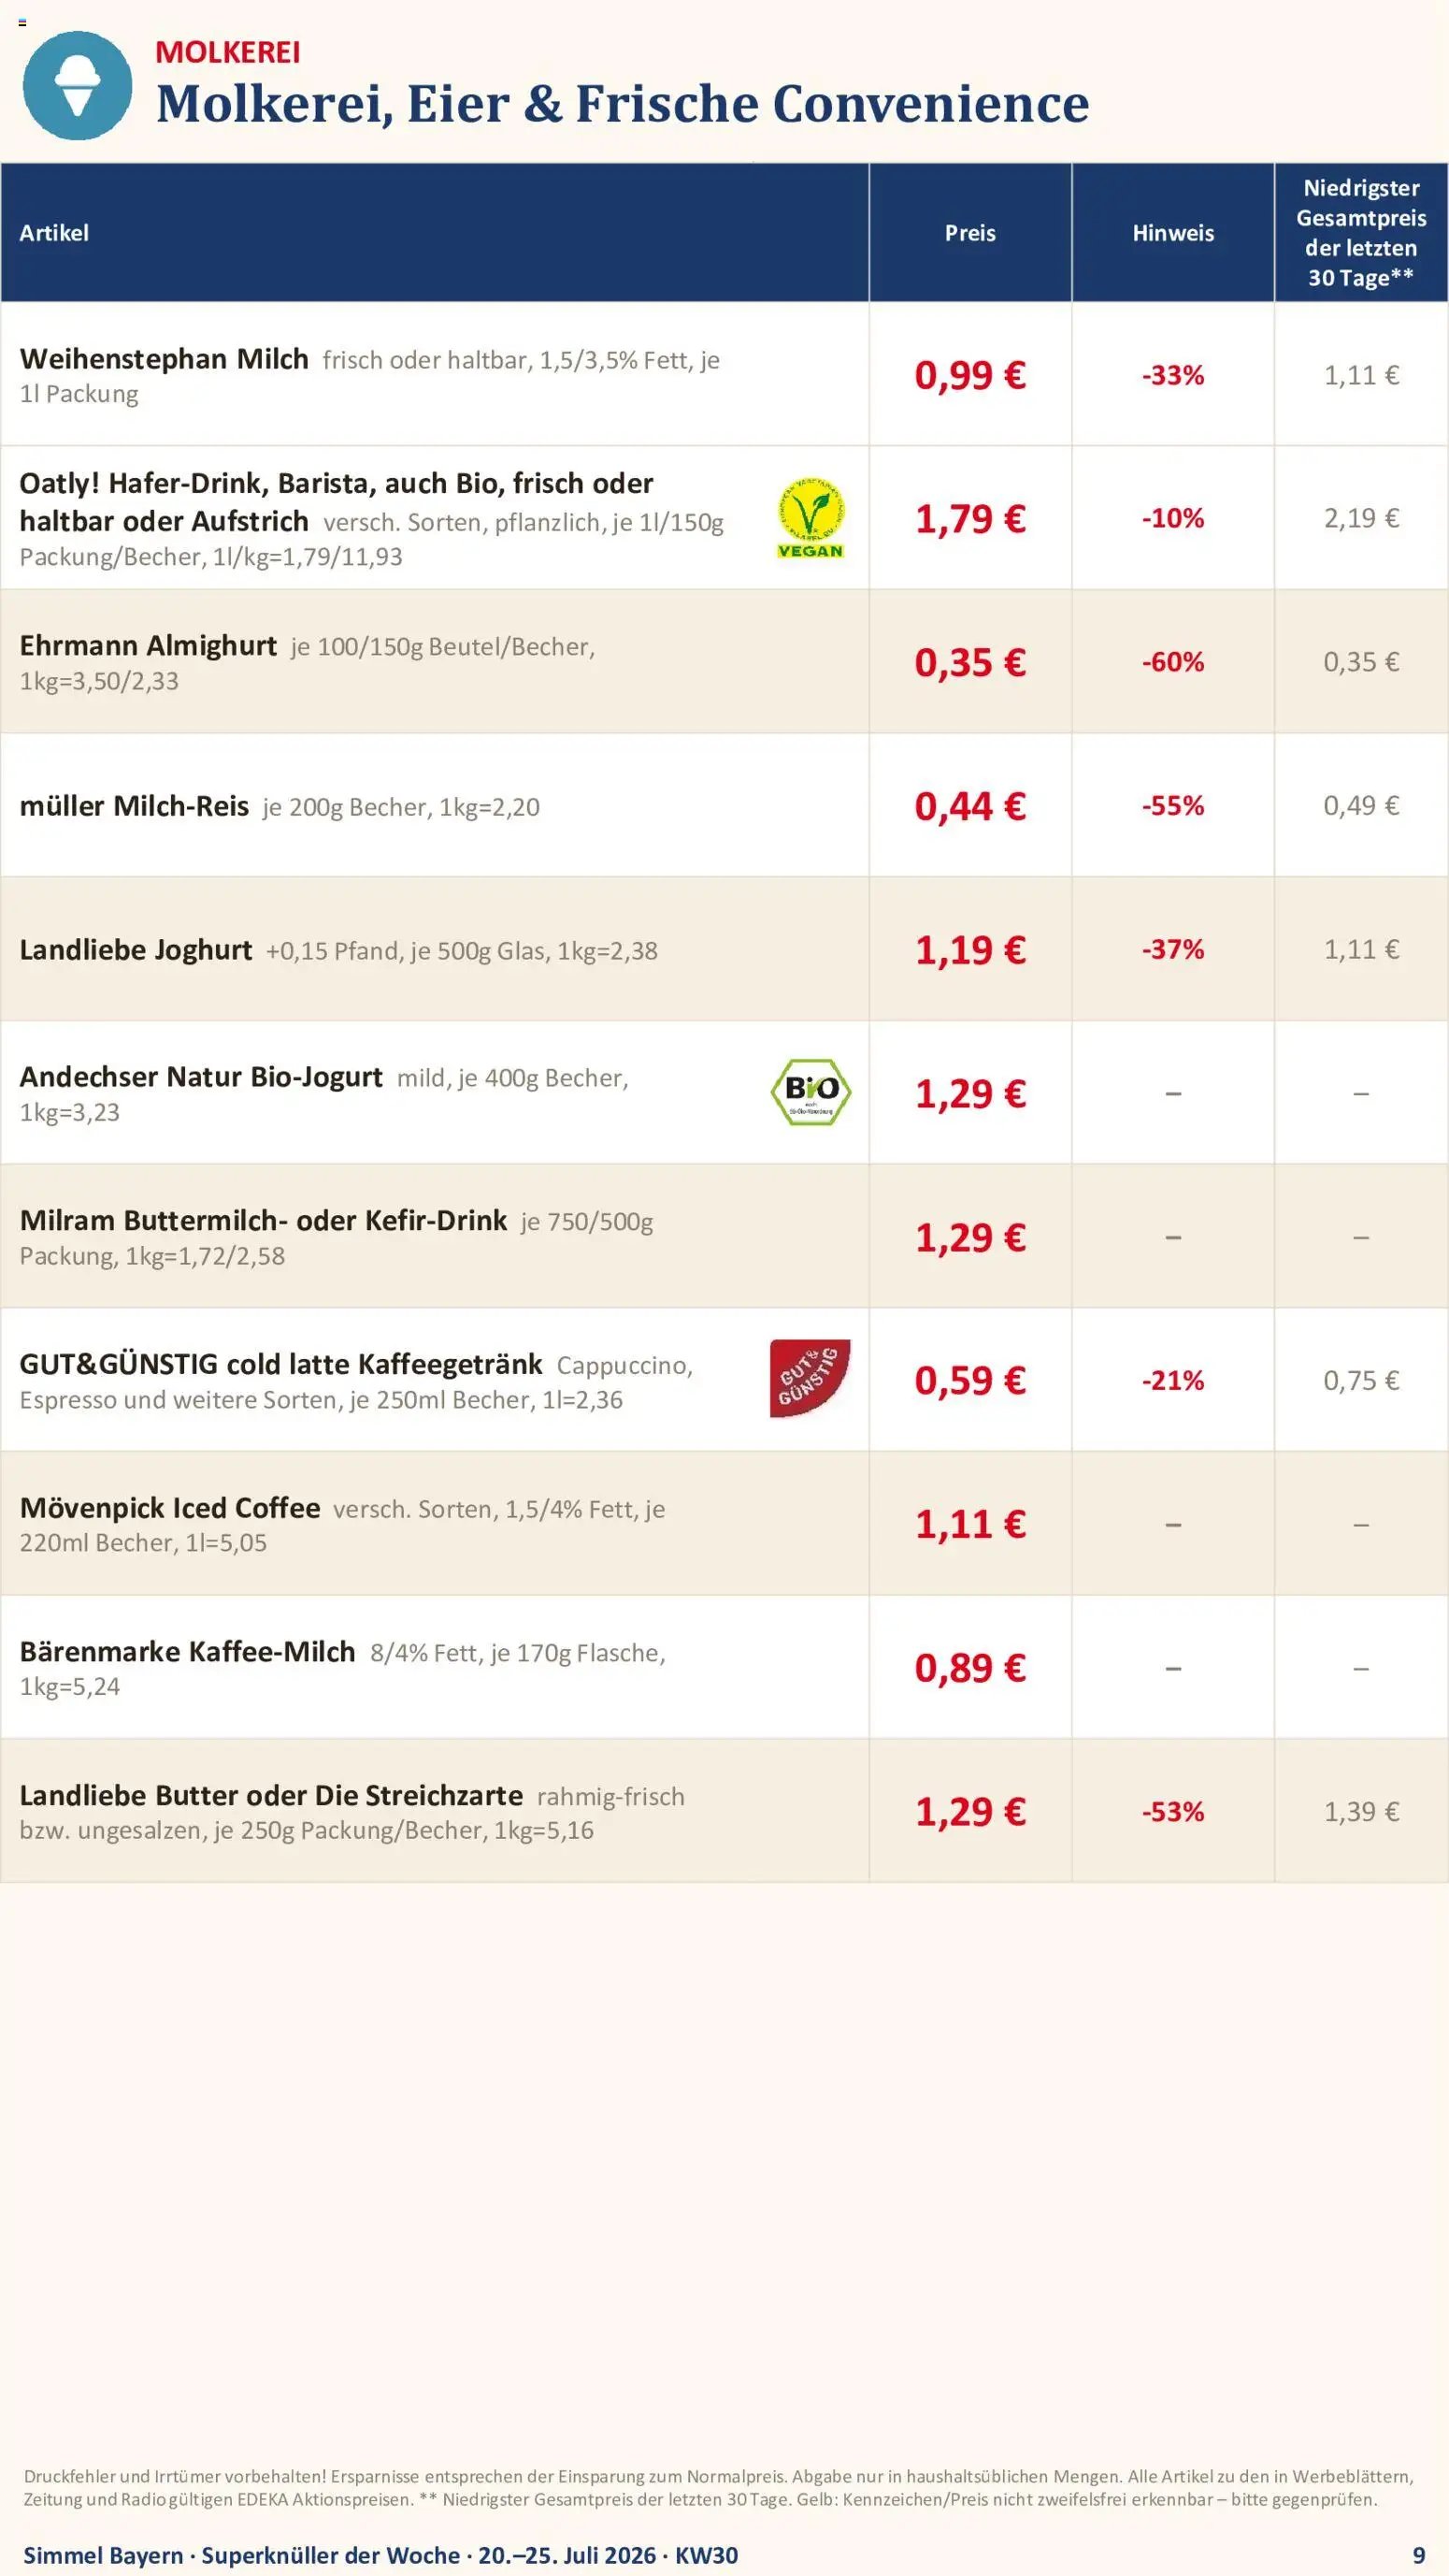Open the Ehrmann Almighurt item
The height and width of the screenshot is (2576, 1449).
pyautogui.click(x=148, y=646)
